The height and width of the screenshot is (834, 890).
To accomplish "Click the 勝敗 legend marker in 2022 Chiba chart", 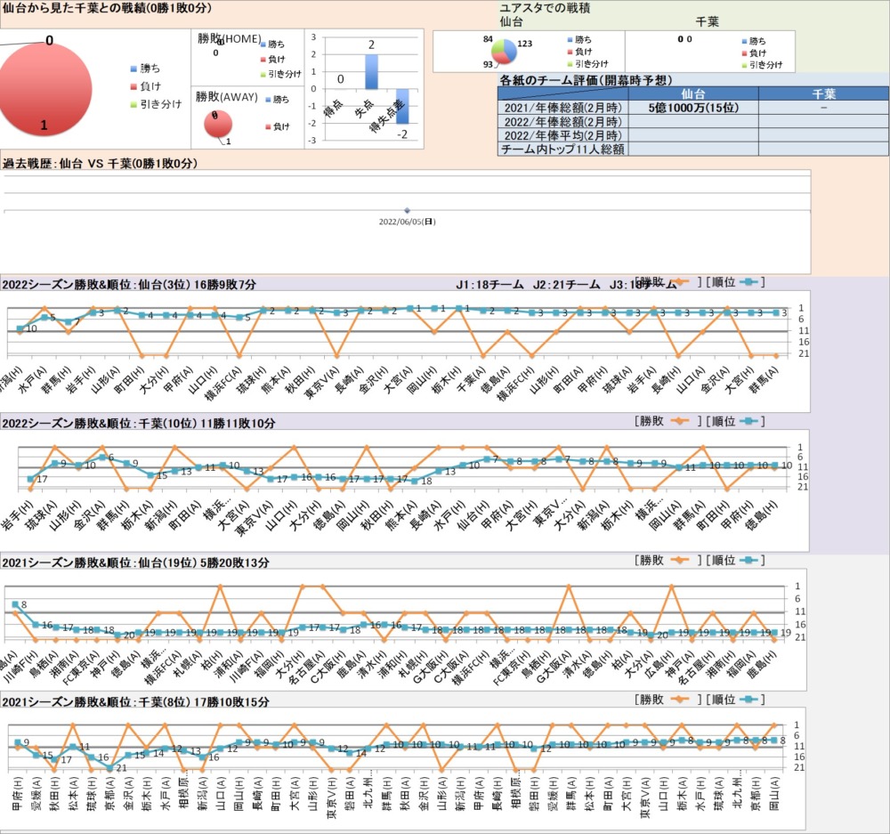I will tap(681, 421).
